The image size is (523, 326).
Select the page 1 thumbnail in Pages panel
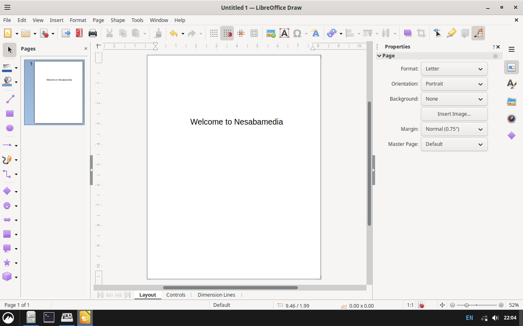point(58,92)
